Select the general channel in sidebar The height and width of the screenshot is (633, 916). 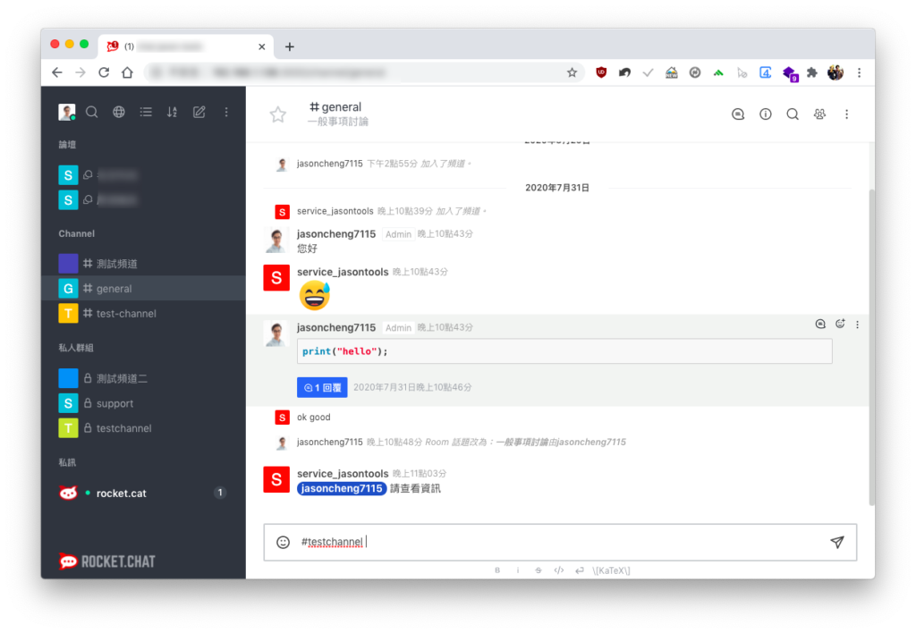[x=144, y=289]
